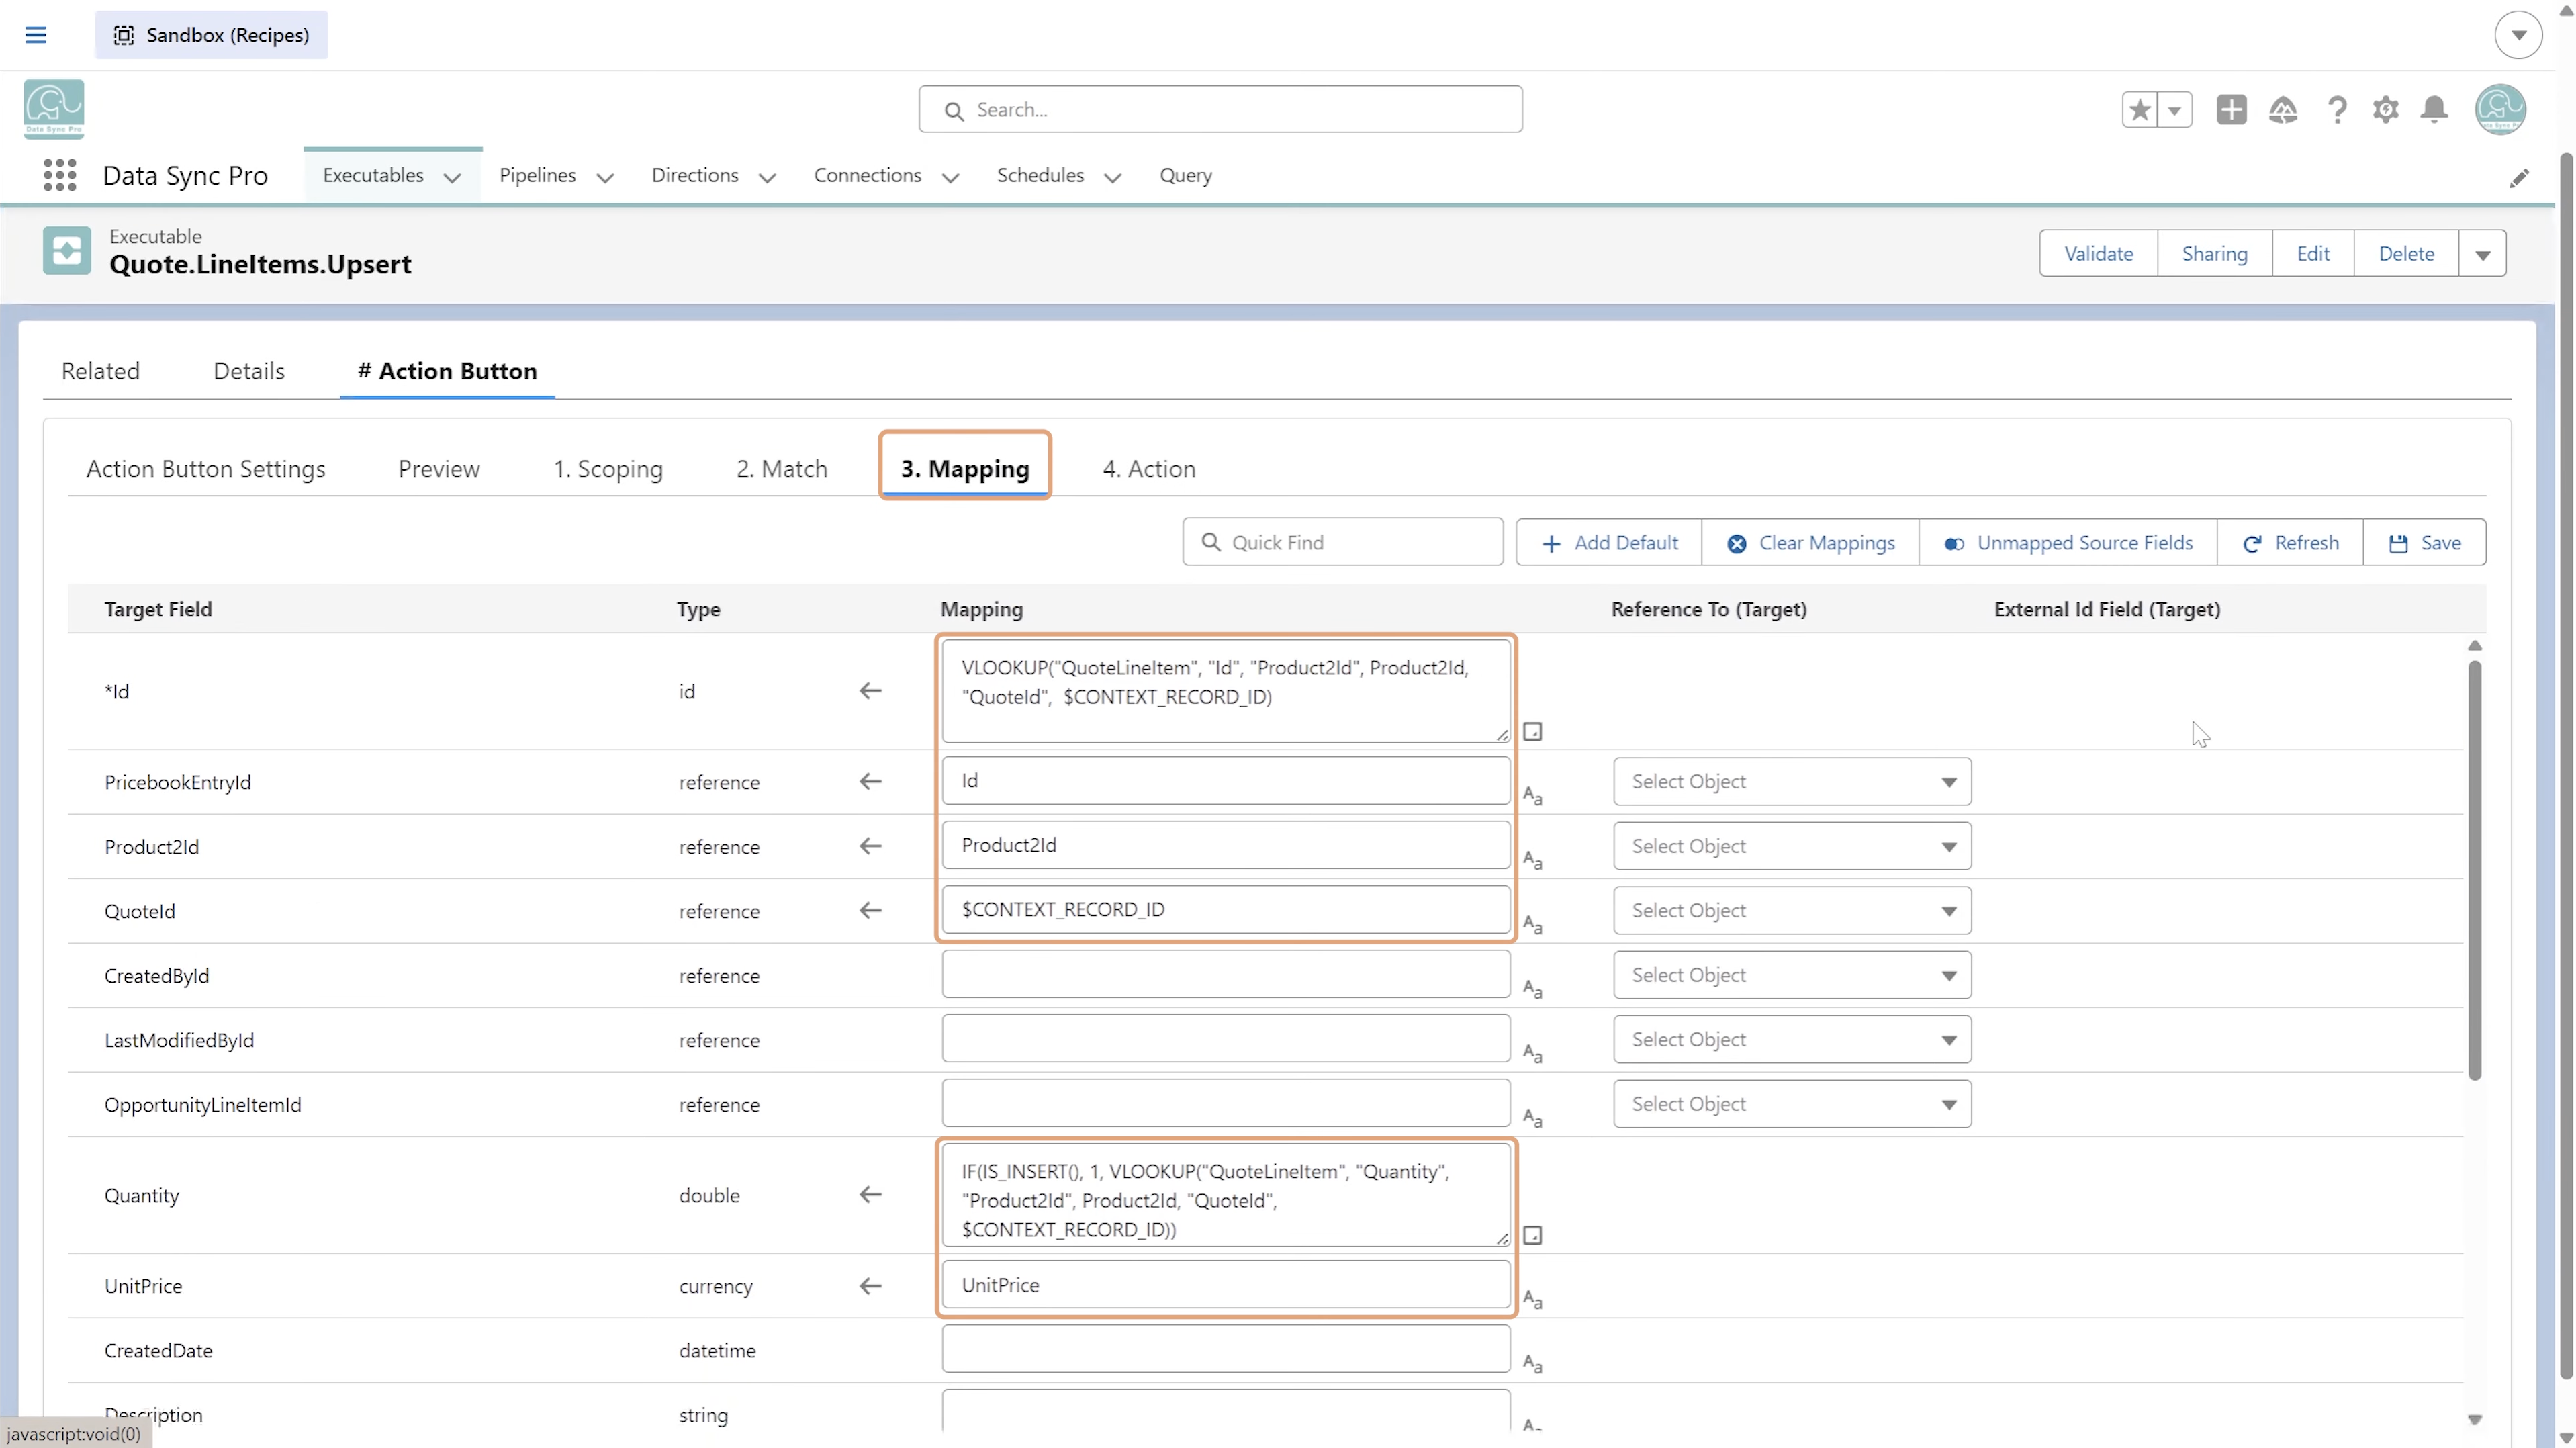Expand the Pipelines tab chevron menu
The width and height of the screenshot is (2576, 1448).
click(x=604, y=178)
